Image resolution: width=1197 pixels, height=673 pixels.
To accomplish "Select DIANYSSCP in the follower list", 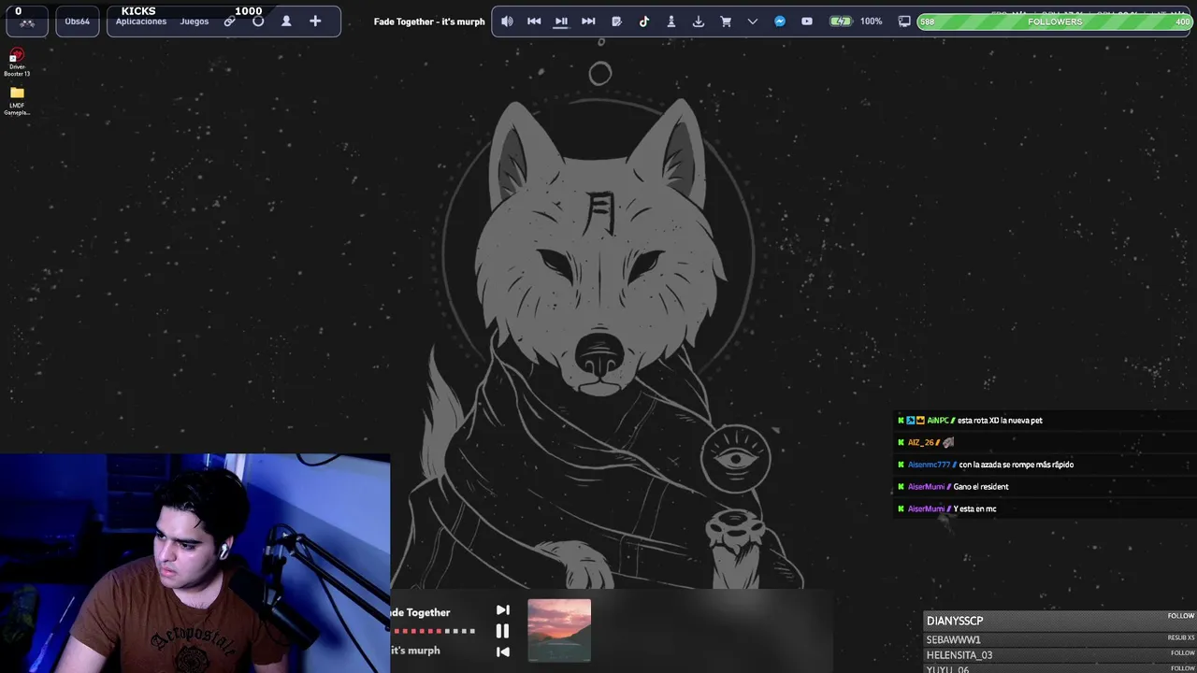I will point(1059,621).
